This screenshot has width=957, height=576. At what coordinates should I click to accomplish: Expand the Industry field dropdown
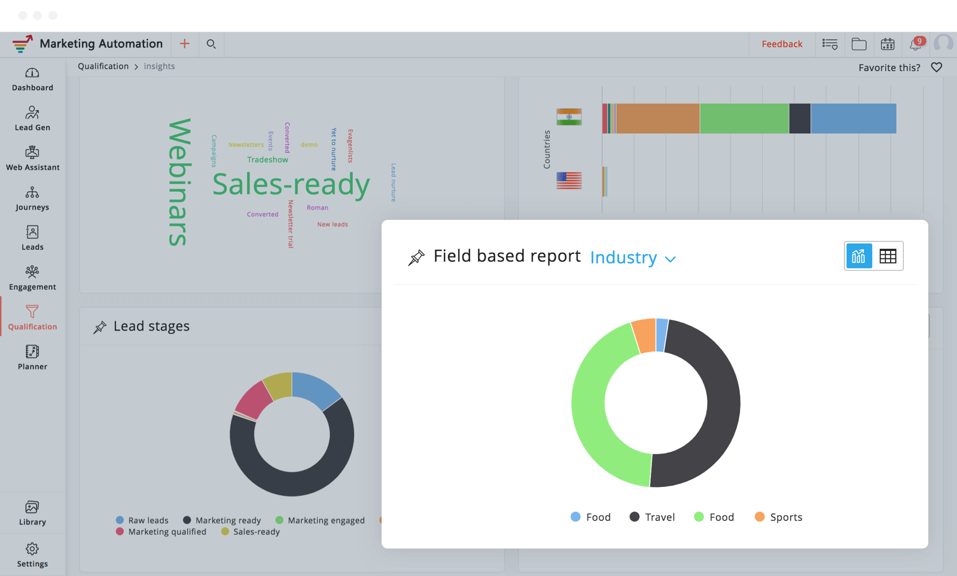[633, 258]
